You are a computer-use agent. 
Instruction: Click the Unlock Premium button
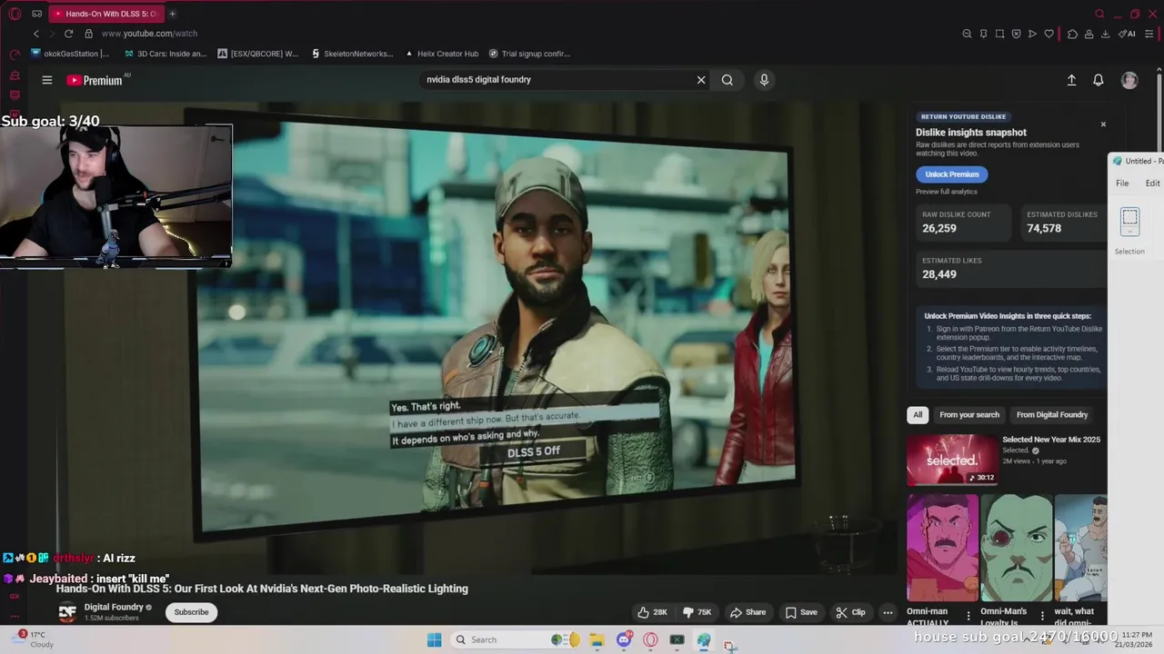click(952, 174)
